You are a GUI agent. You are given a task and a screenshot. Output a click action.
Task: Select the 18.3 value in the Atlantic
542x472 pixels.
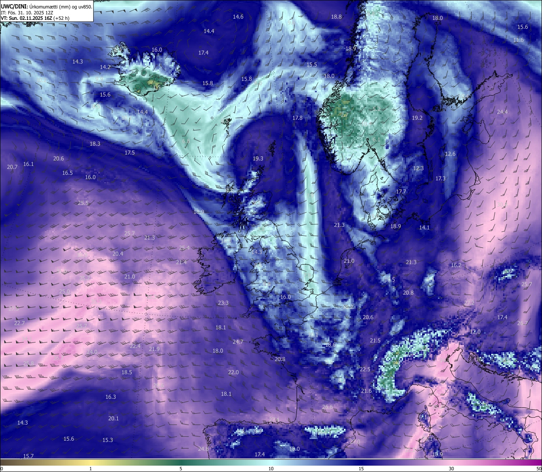95,144
